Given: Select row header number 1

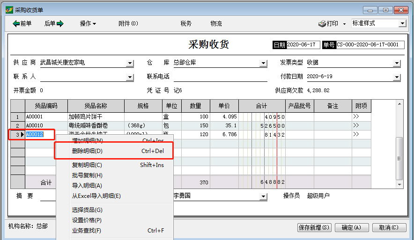Looking at the screenshot, I should pyautogui.click(x=18, y=117).
